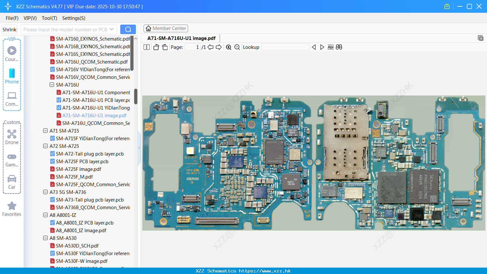The image size is (487, 274).
Task: Open SM-A72-Tail plug pcb layer.pcb
Action: [87, 154]
